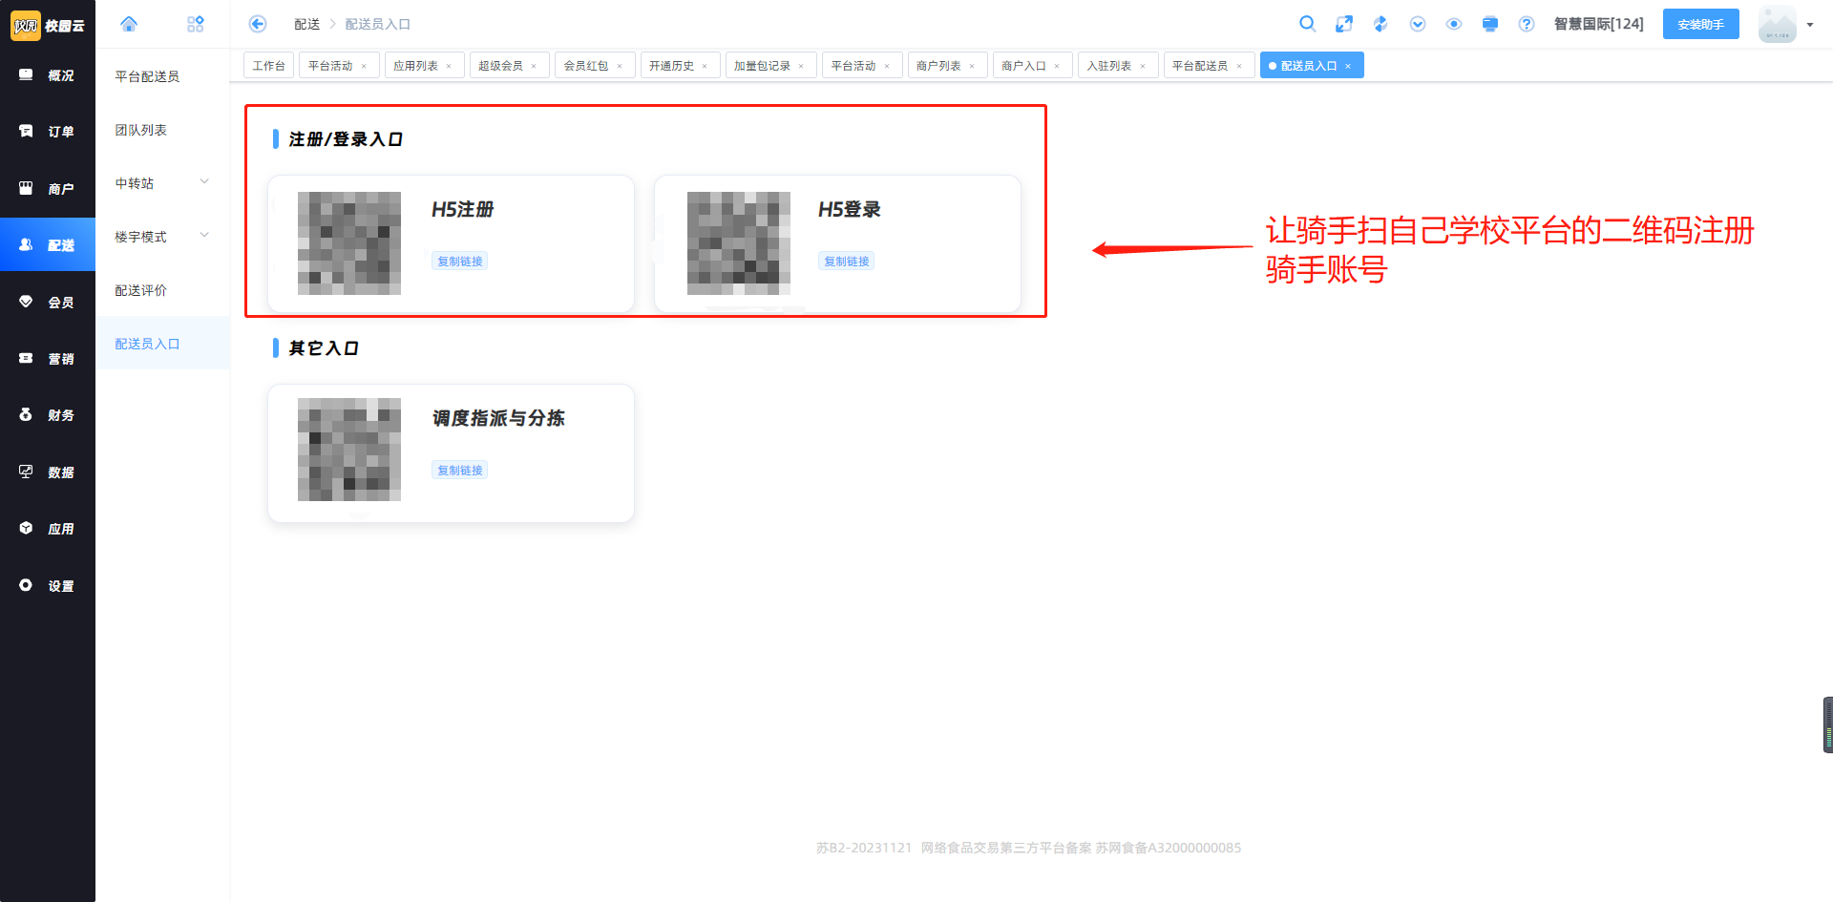Close the 商户列表 tab
The image size is (1833, 902).
[972, 67]
